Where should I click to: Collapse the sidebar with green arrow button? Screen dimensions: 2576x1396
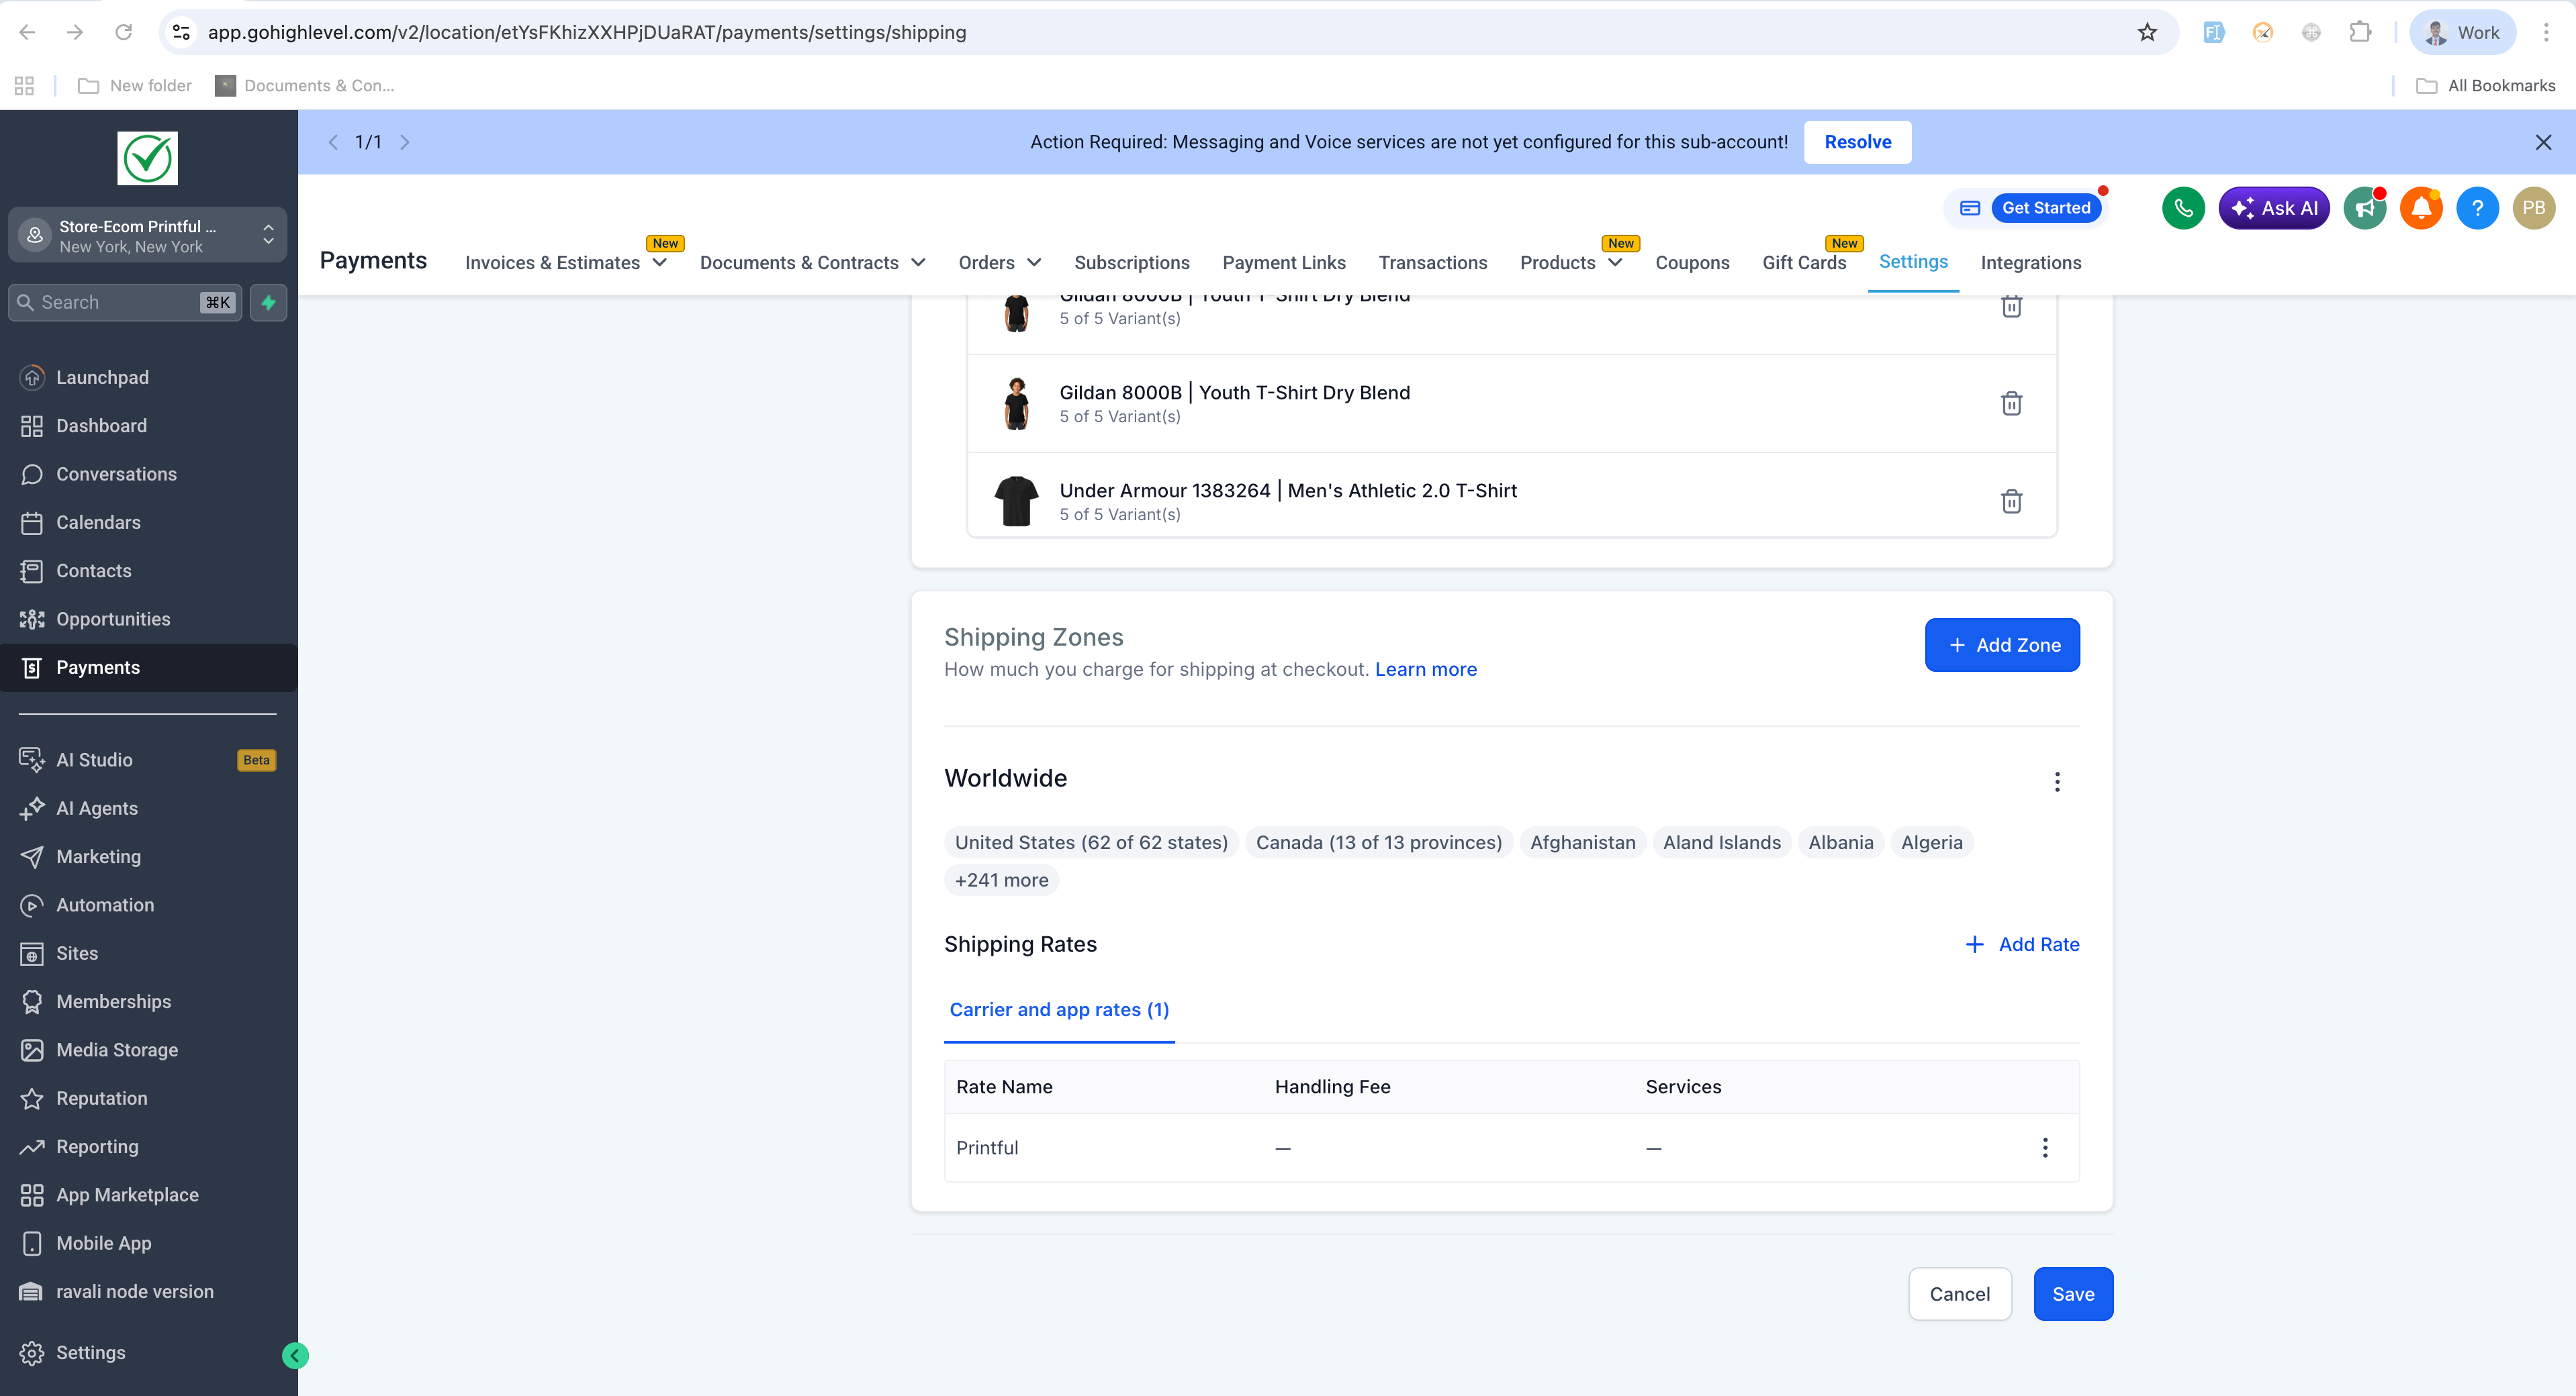pos(295,1355)
